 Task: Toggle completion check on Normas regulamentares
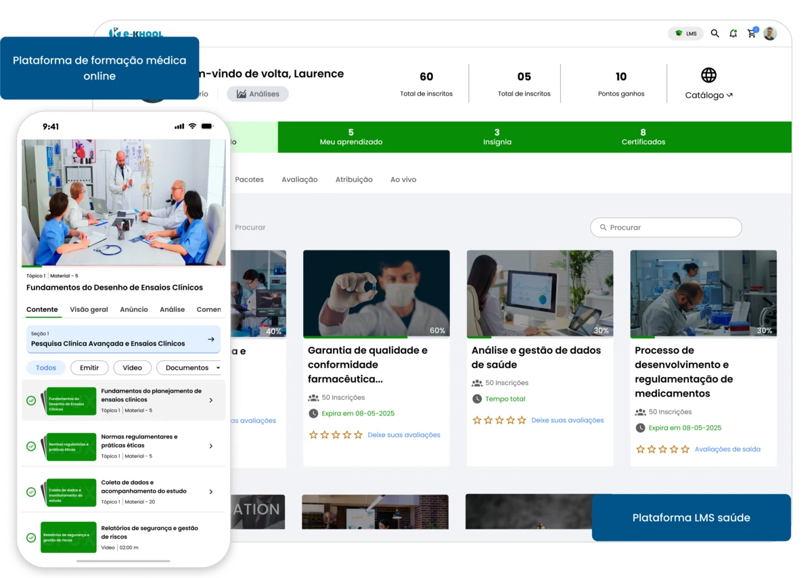point(31,446)
